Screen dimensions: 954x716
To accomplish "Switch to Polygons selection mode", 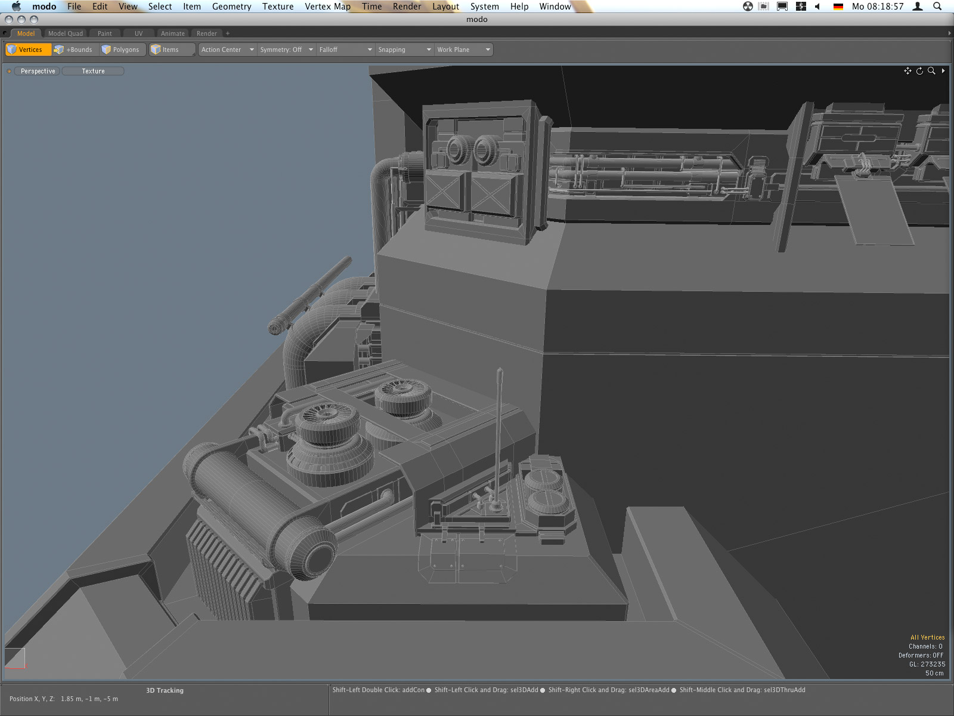I will pyautogui.click(x=122, y=50).
